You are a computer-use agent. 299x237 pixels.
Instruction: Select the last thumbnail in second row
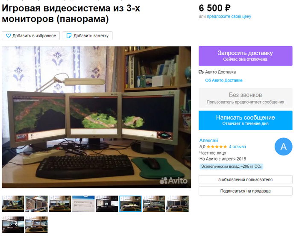[36, 225]
